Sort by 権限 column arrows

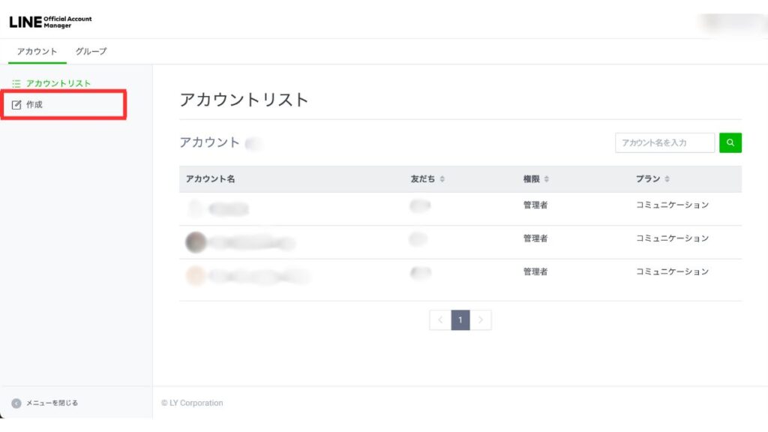547,179
